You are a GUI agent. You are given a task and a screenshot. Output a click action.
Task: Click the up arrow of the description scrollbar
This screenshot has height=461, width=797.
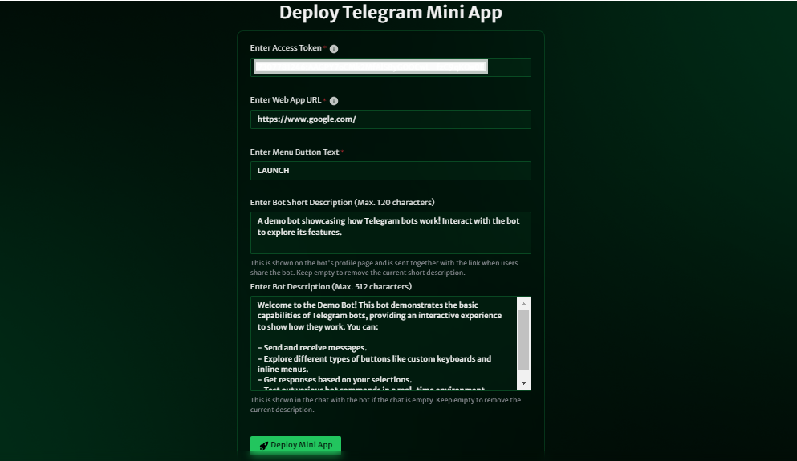click(523, 304)
